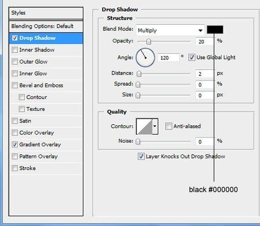The height and width of the screenshot is (226, 260).
Task: Open the contour picker dropdown arrow
Action: coord(155,127)
